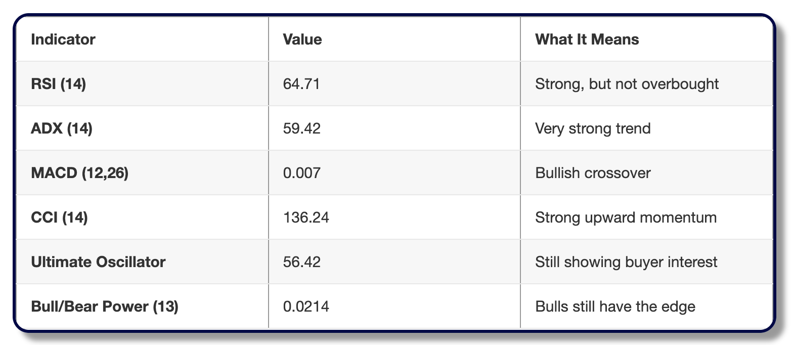Click the Bull/Bear Power value 0.0214
The width and height of the screenshot is (791, 345).
click(306, 307)
